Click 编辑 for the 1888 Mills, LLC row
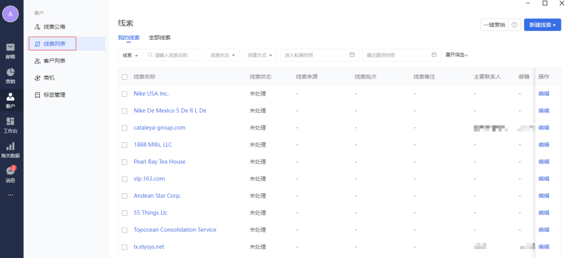Screen dimensions: 567x258 (x=544, y=145)
